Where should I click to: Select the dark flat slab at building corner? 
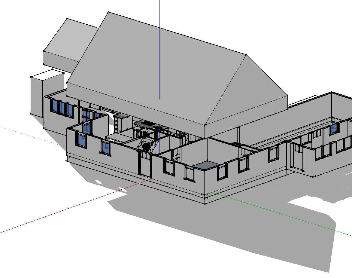pyautogui.click(x=206, y=165)
